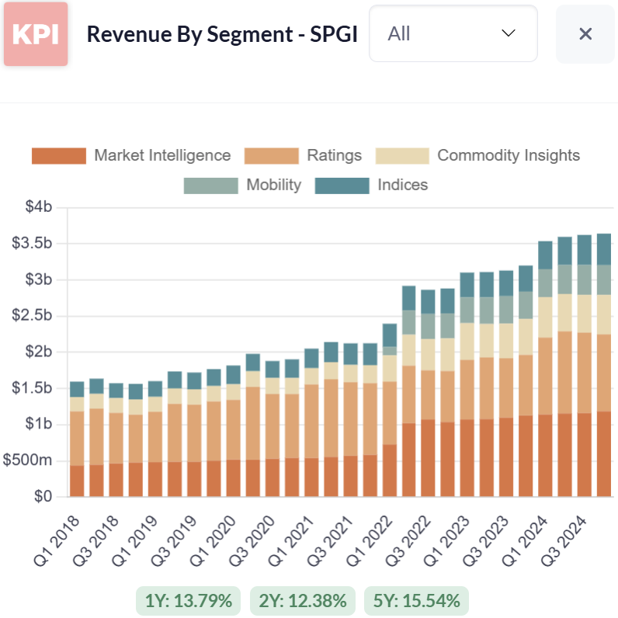Toggle Indices legend swatch
Viewport: 618px width, 618px height.
tap(342, 186)
